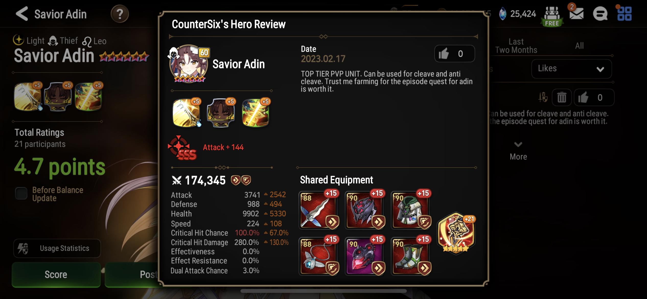Image resolution: width=647 pixels, height=299 pixels.
Task: Tap the bottom horizontal scroll bar
Action: [323, 291]
